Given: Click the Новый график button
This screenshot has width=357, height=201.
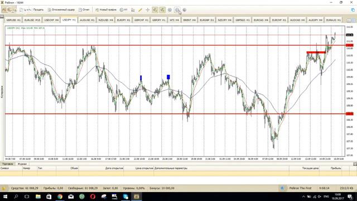Looking at the screenshot, I should [x=106, y=10].
